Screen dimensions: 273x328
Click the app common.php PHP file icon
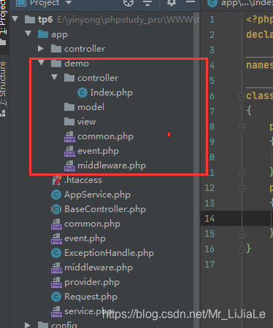pyautogui.click(x=56, y=224)
